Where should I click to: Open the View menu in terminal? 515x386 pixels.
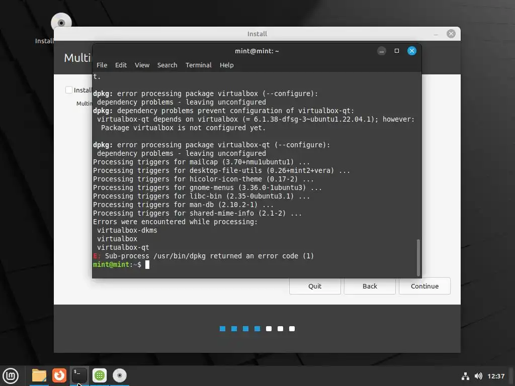[142, 65]
